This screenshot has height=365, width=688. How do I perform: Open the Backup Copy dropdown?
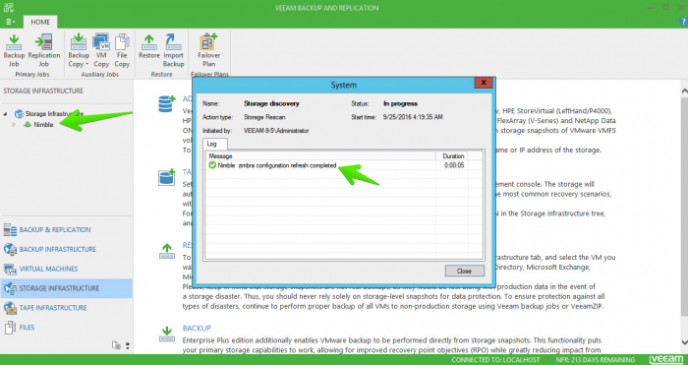[79, 50]
